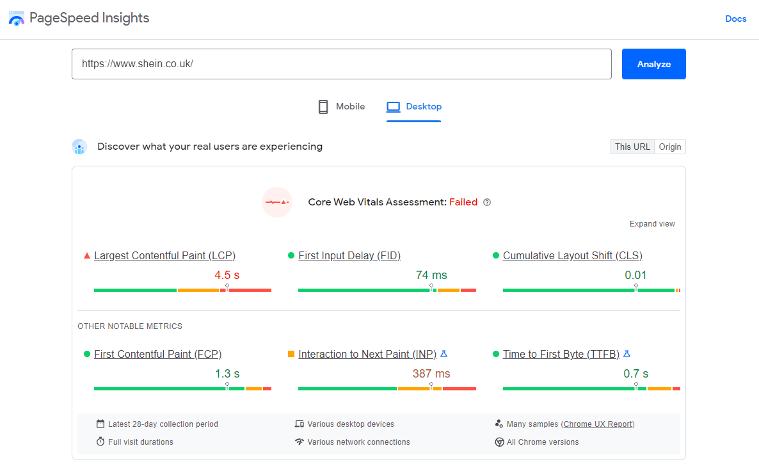Open Cumulative Layout Shift (CLS) link
759x471 pixels.
(x=572, y=255)
